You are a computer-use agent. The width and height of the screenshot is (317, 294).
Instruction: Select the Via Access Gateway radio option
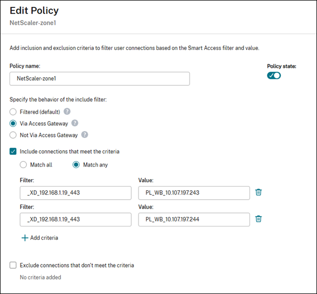click(x=13, y=123)
